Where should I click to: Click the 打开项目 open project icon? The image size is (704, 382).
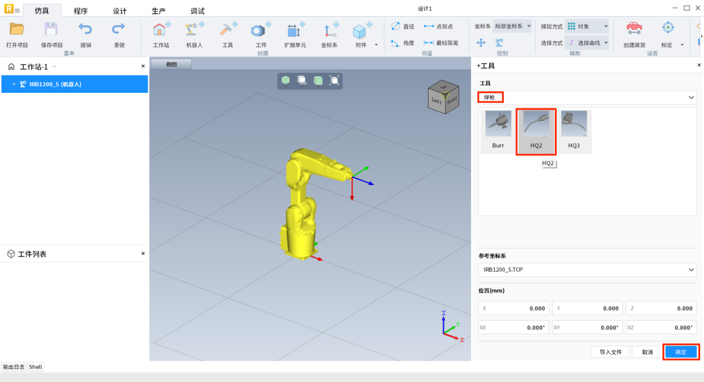click(x=17, y=31)
